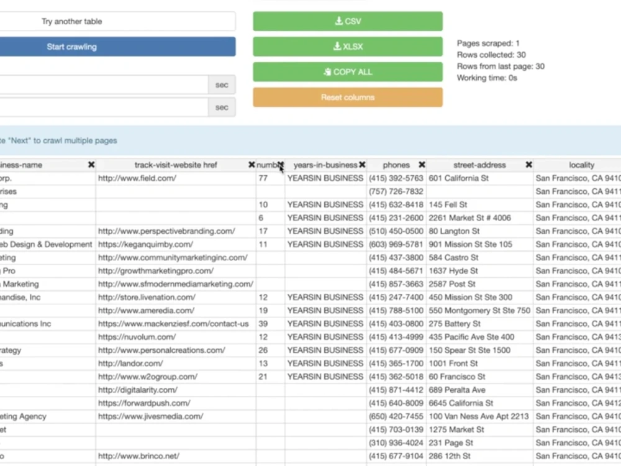Viewport: 621px width, 466px height.
Task: Remove the phones column
Action: point(422,165)
